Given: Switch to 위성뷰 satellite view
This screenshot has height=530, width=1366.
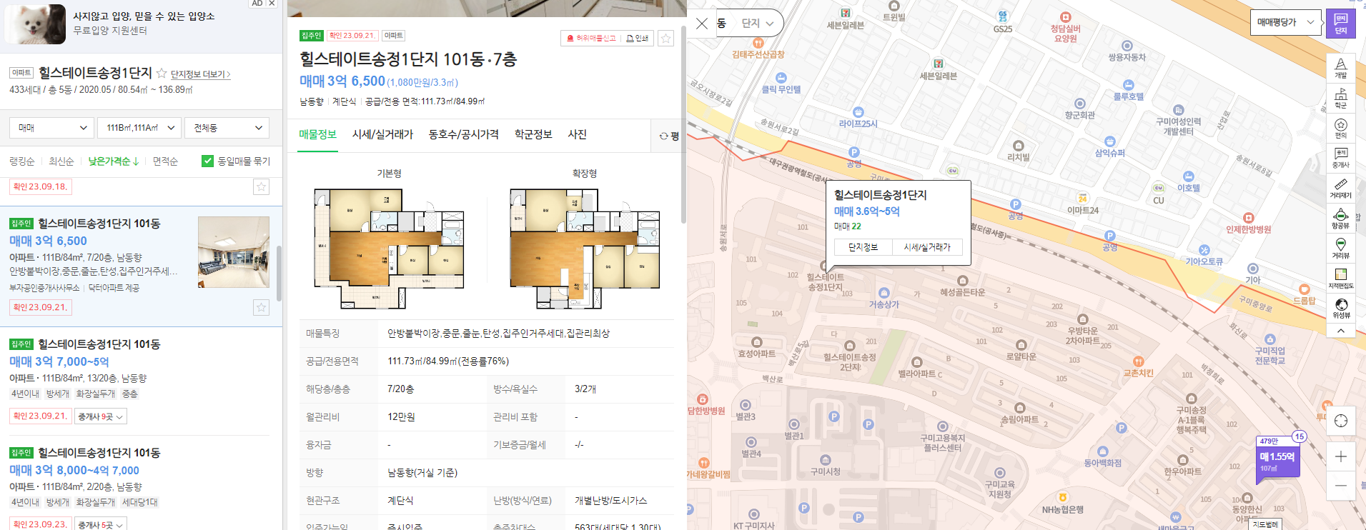Looking at the screenshot, I should [1340, 309].
